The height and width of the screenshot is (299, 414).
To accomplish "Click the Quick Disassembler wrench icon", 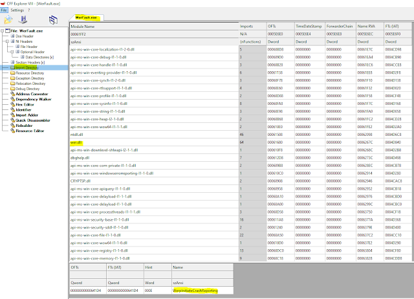I will pyautogui.click(x=12, y=120).
